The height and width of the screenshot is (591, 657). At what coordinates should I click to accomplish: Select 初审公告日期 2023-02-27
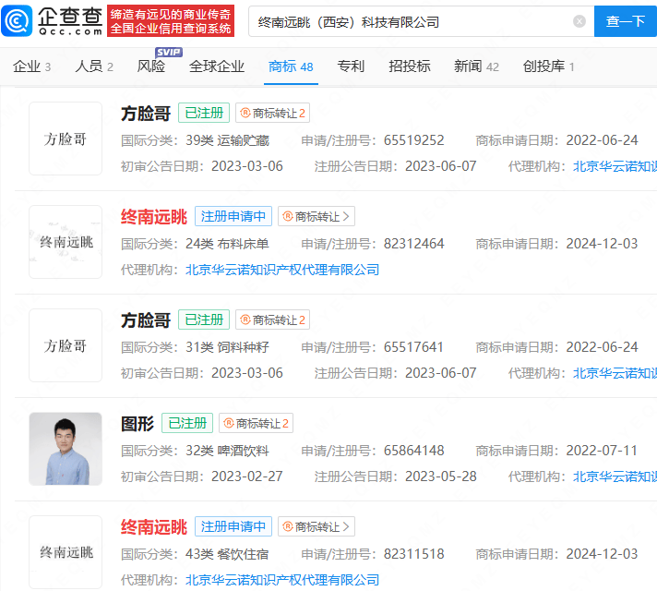coord(246,476)
